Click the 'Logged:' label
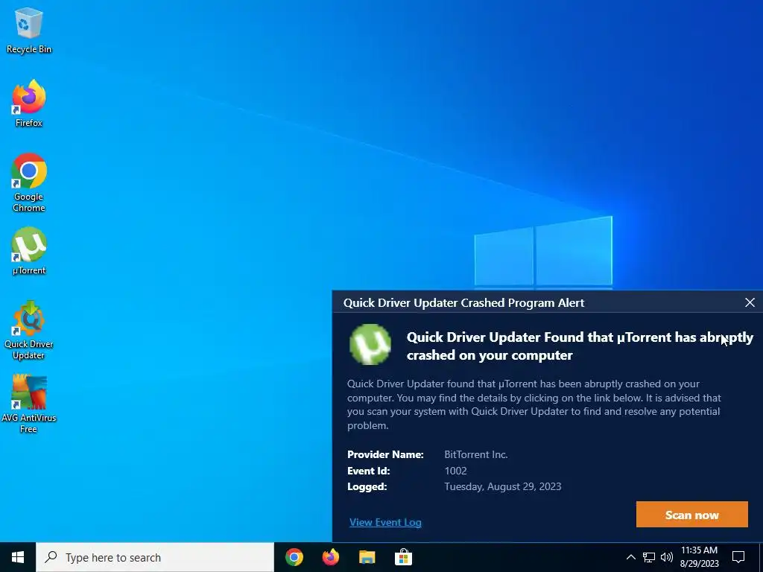This screenshot has height=572, width=763. pos(367,487)
